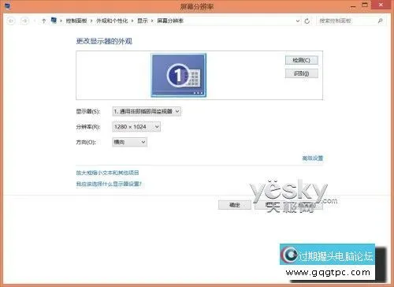
Task: Go back with the back arrow
Action: (11, 21)
